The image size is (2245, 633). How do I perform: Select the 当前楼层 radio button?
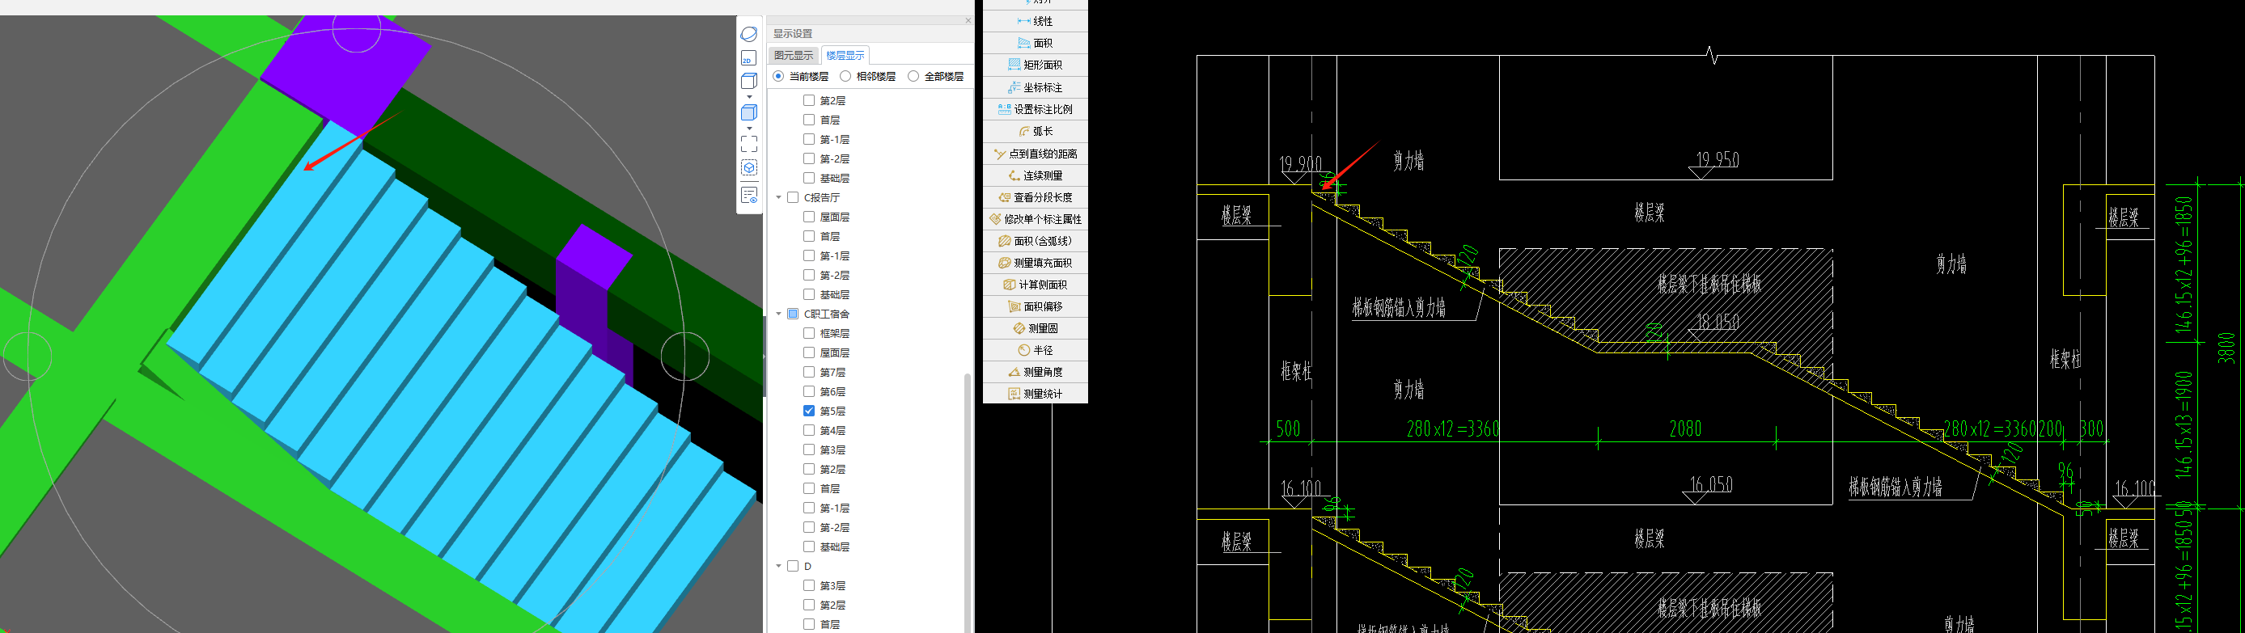click(x=778, y=77)
